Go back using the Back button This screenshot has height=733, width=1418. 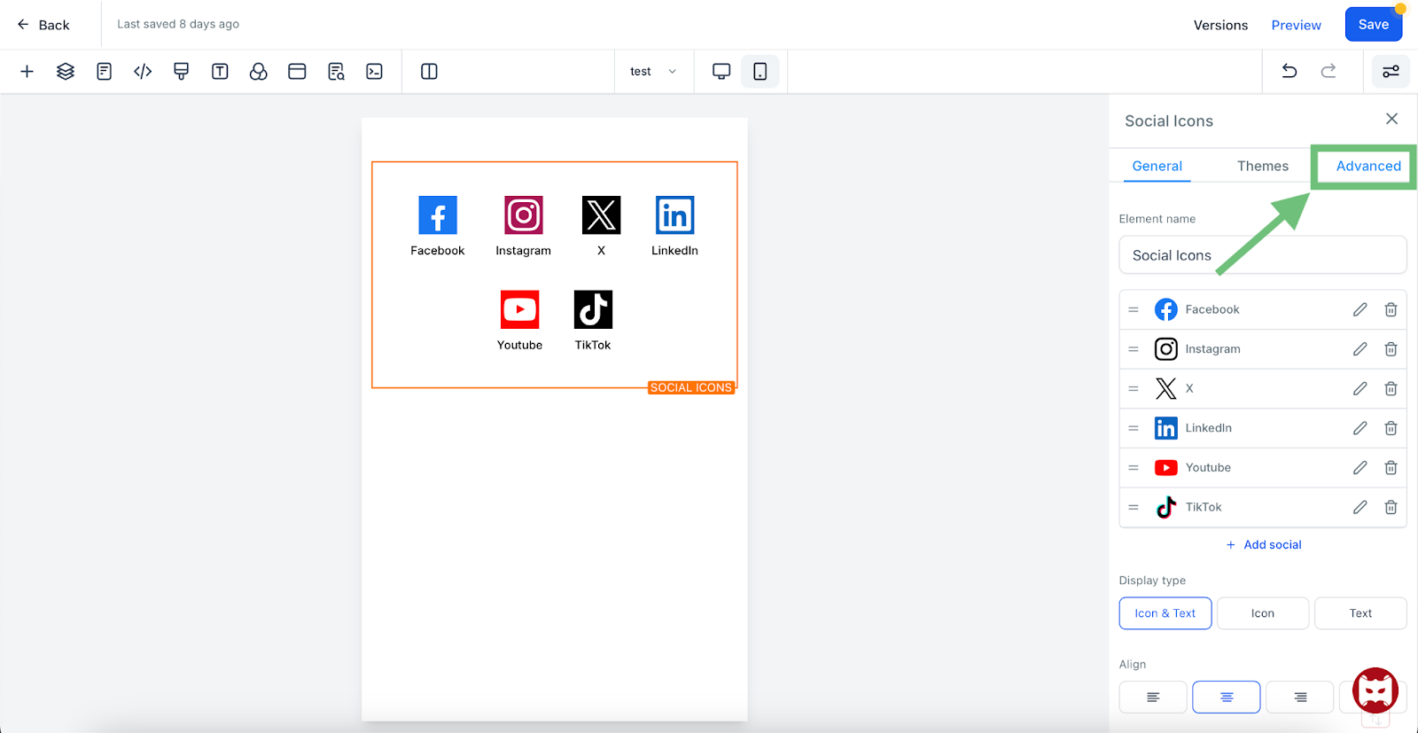[43, 25]
